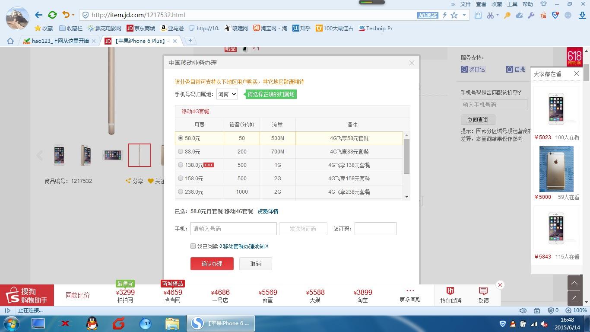Click the 反馈 feedback icon
Image resolution: width=590 pixels, height=332 pixels.
(483, 295)
